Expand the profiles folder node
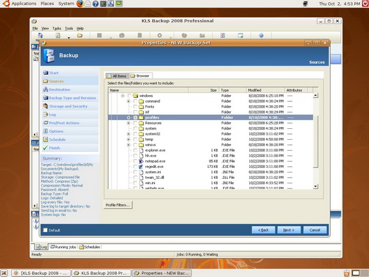Viewport: 369px width, 277px height. [x=128, y=117]
